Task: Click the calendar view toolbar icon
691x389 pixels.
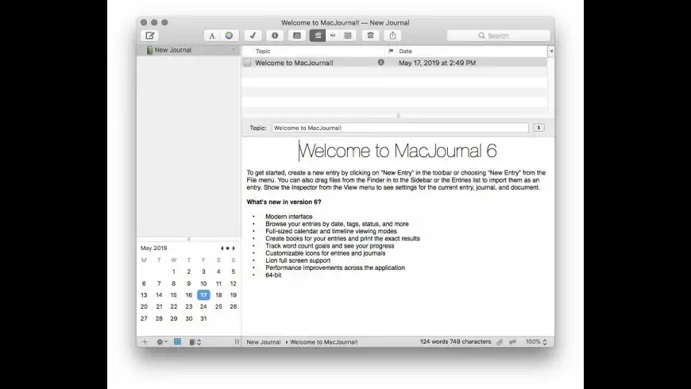Action: click(297, 36)
